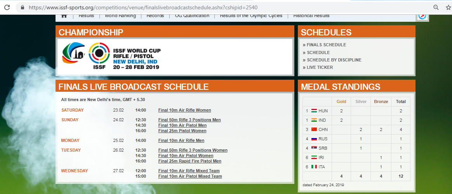Click the IND country code
The width and height of the screenshot is (452, 194).
click(322, 120)
